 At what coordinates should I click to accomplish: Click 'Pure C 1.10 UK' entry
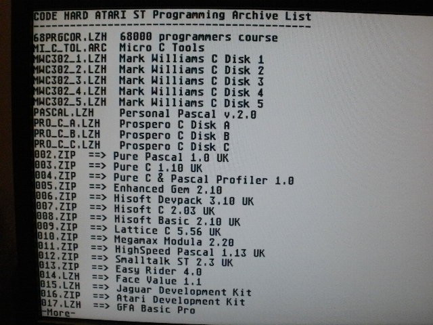pyautogui.click(x=158, y=167)
